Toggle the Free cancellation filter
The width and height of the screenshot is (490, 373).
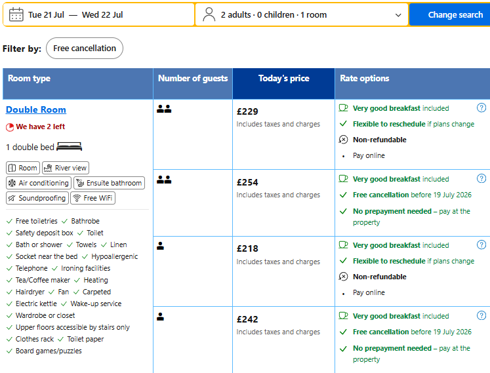pos(85,48)
